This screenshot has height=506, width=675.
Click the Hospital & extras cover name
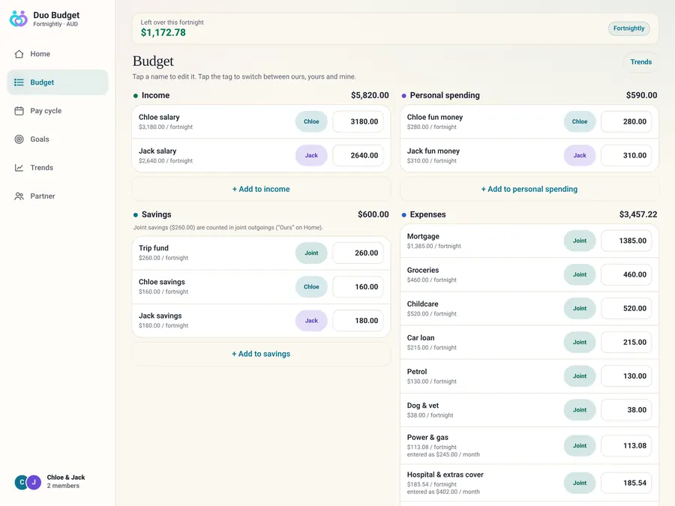click(x=445, y=475)
